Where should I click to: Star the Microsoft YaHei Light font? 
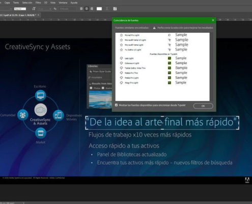pyautogui.click(x=121, y=45)
